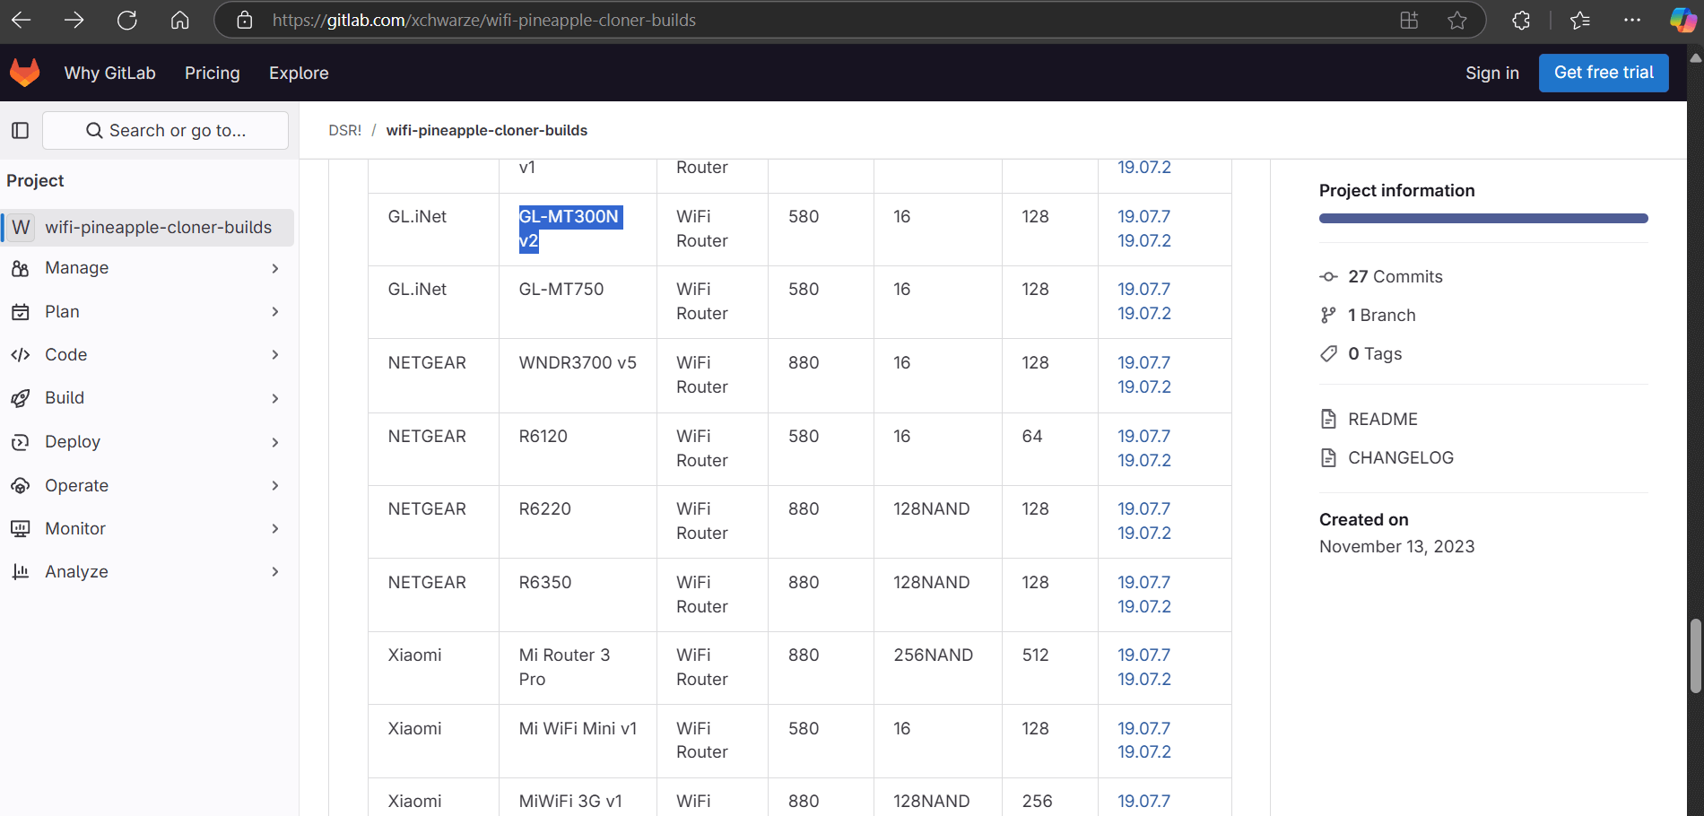Refresh the page with reload icon
Screen dimensions: 1704x816
click(x=127, y=20)
